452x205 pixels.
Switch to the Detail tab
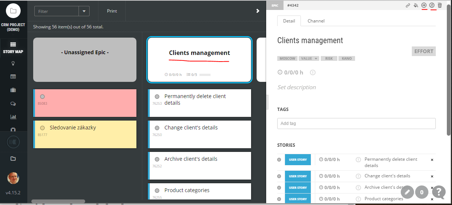pos(289,21)
